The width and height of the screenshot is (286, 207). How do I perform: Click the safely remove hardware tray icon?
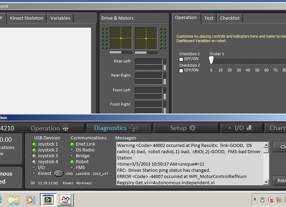click(262, 200)
